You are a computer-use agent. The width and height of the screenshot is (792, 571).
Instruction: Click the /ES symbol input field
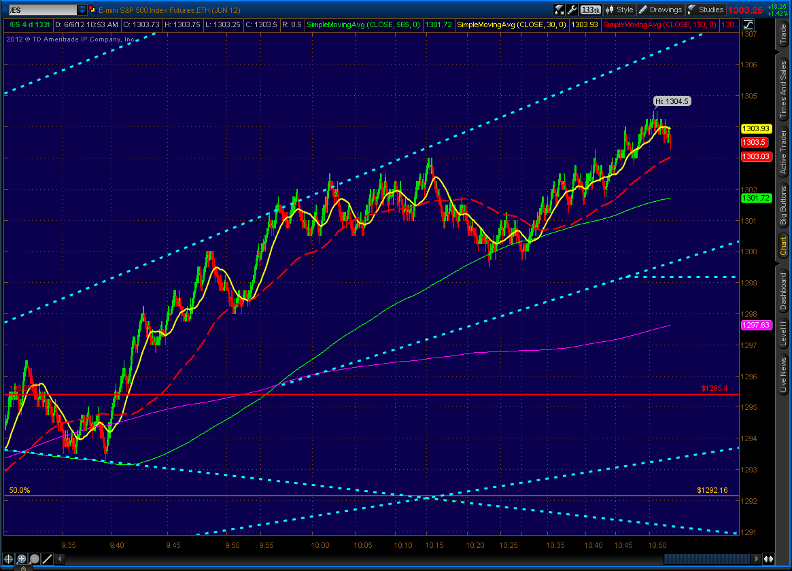click(43, 10)
